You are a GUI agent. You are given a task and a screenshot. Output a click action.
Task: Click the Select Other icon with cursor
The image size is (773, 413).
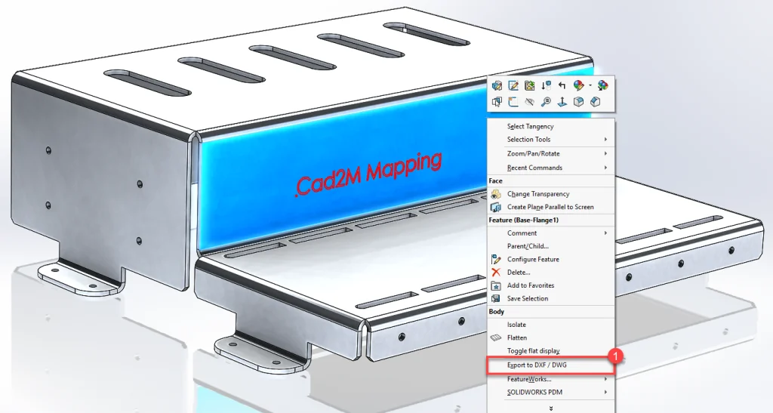[497, 102]
